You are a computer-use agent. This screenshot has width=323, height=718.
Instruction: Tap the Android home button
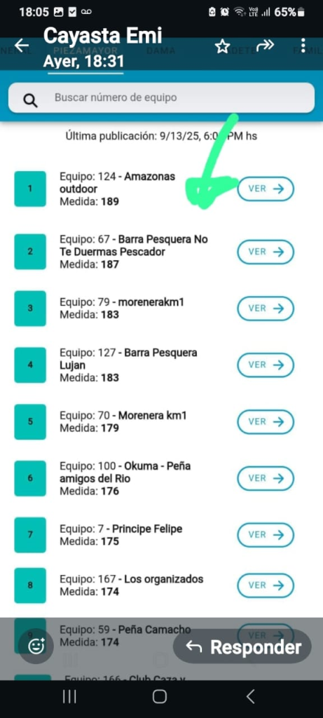pos(160,696)
